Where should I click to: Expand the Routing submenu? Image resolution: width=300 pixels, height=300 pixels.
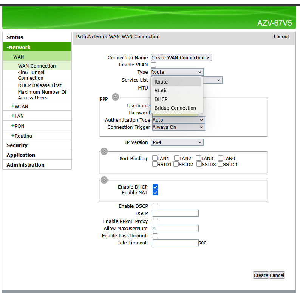pos(23,136)
